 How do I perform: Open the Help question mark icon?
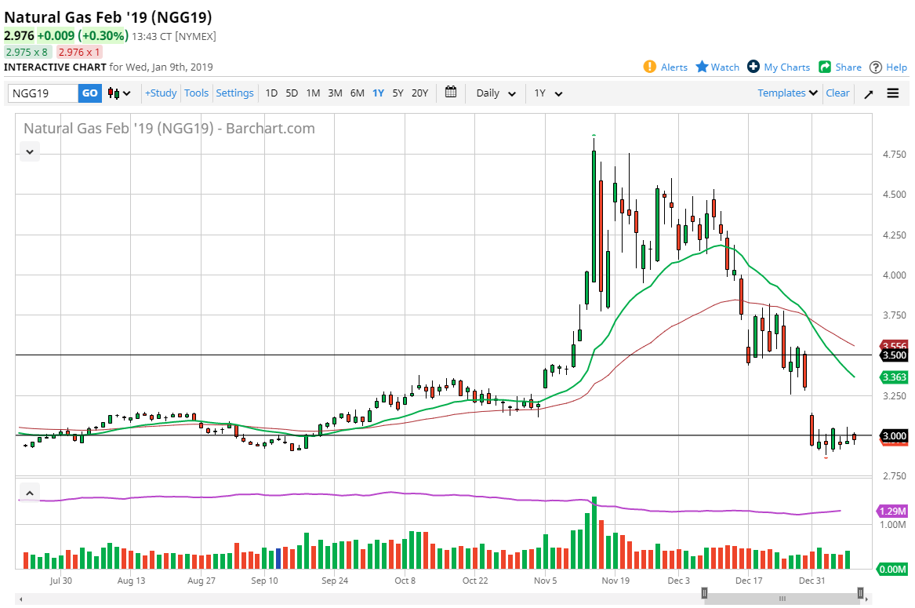(x=876, y=67)
